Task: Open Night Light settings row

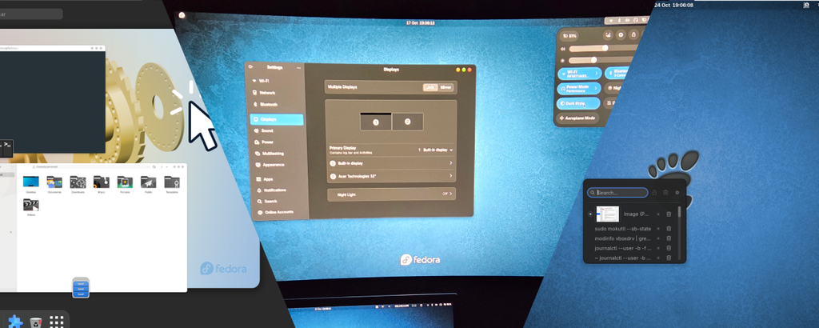Action: 391,194
